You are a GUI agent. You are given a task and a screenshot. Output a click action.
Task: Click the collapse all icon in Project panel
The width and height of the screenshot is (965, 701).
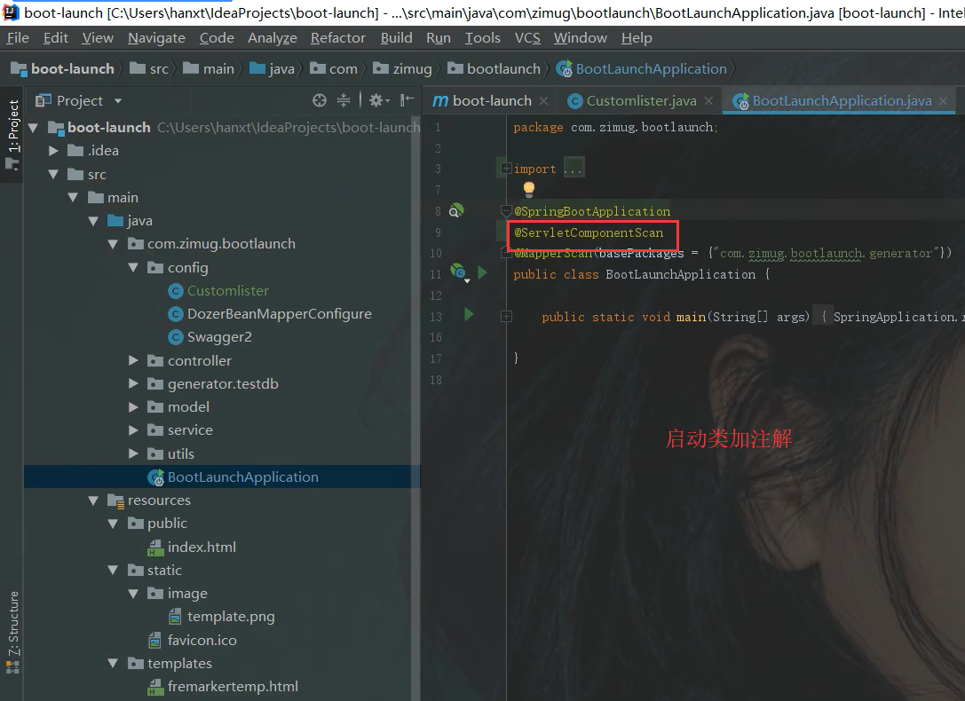point(344,100)
